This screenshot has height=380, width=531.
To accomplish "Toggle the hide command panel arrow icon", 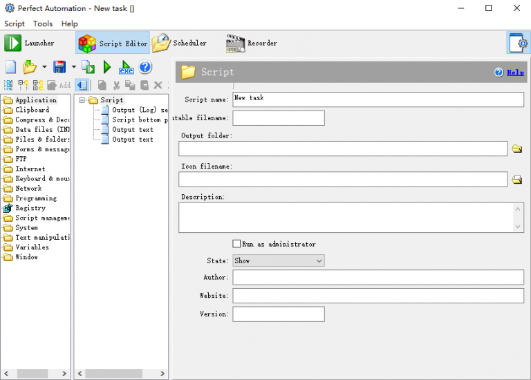I will click(82, 85).
